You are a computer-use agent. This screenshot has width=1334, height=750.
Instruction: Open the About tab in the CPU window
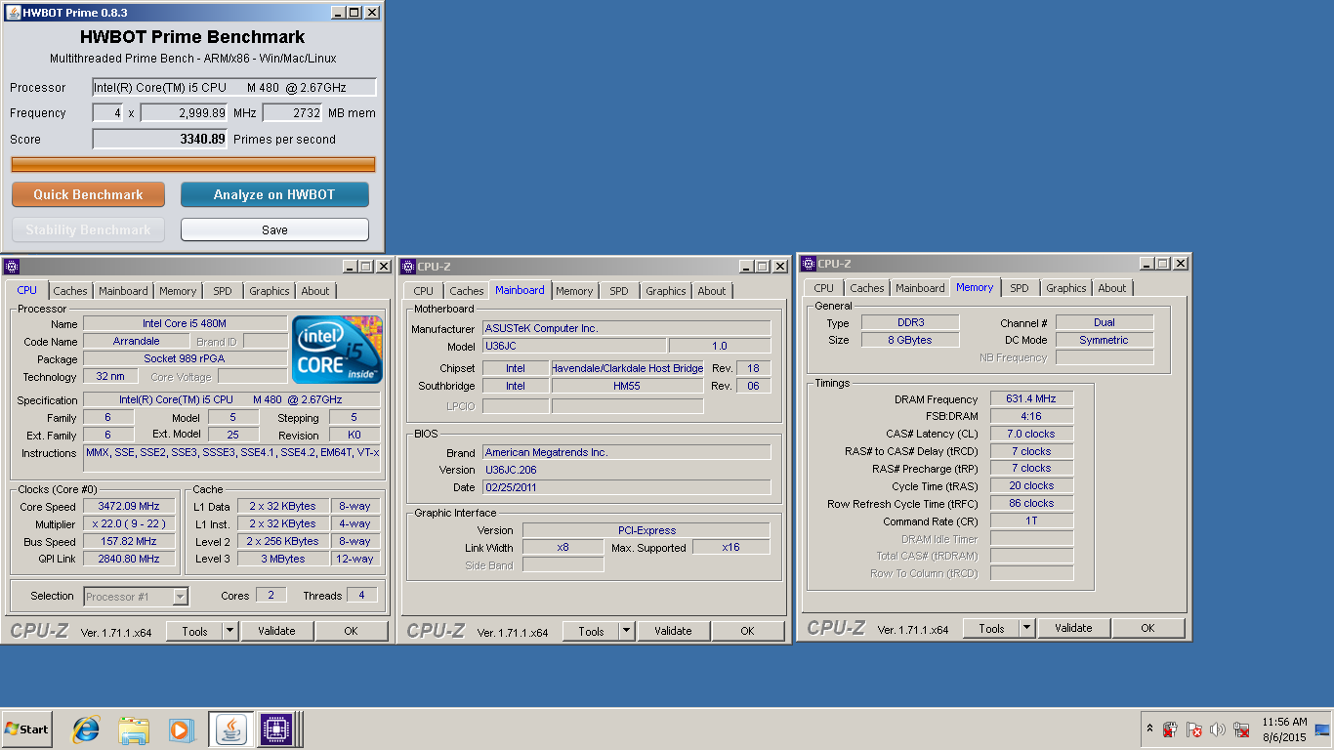pos(315,291)
